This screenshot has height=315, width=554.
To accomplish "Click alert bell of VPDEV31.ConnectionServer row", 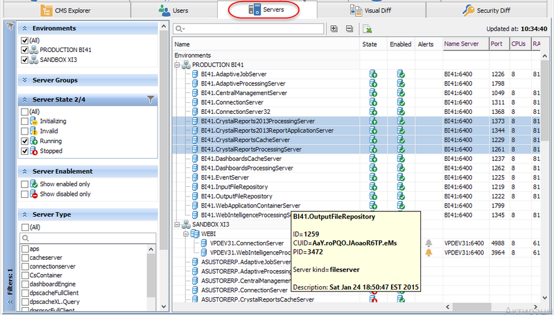I will click(x=429, y=243).
